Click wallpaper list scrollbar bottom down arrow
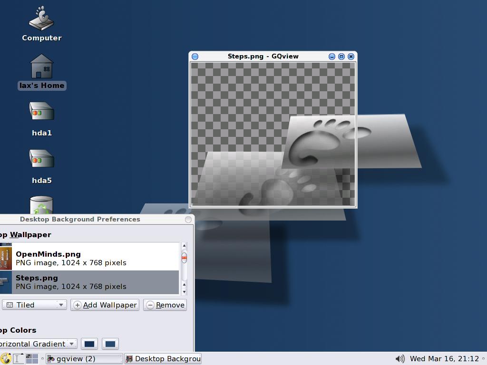The width and height of the screenshot is (487, 365). point(184,292)
